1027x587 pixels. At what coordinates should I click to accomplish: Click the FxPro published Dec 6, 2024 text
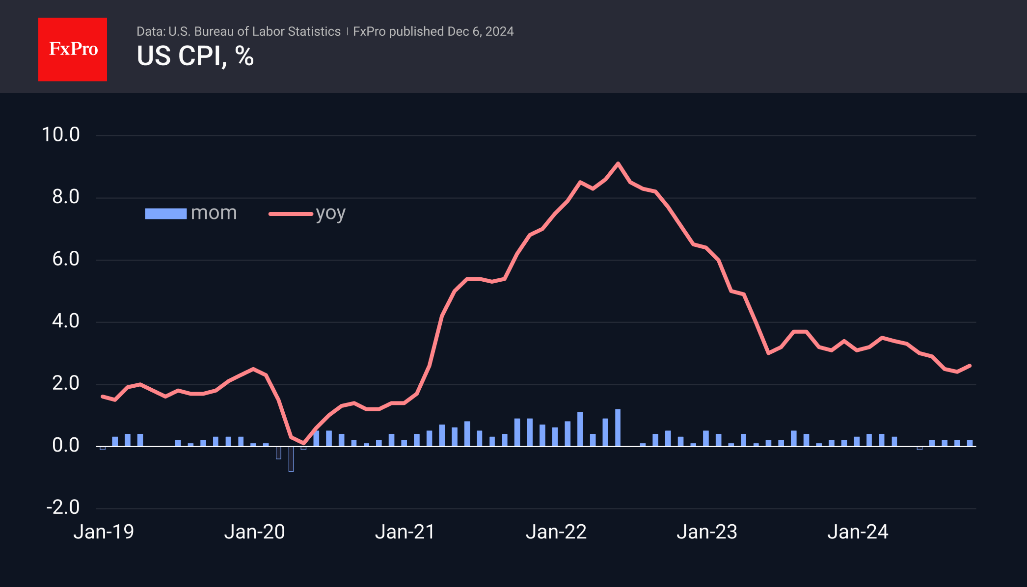tap(433, 31)
